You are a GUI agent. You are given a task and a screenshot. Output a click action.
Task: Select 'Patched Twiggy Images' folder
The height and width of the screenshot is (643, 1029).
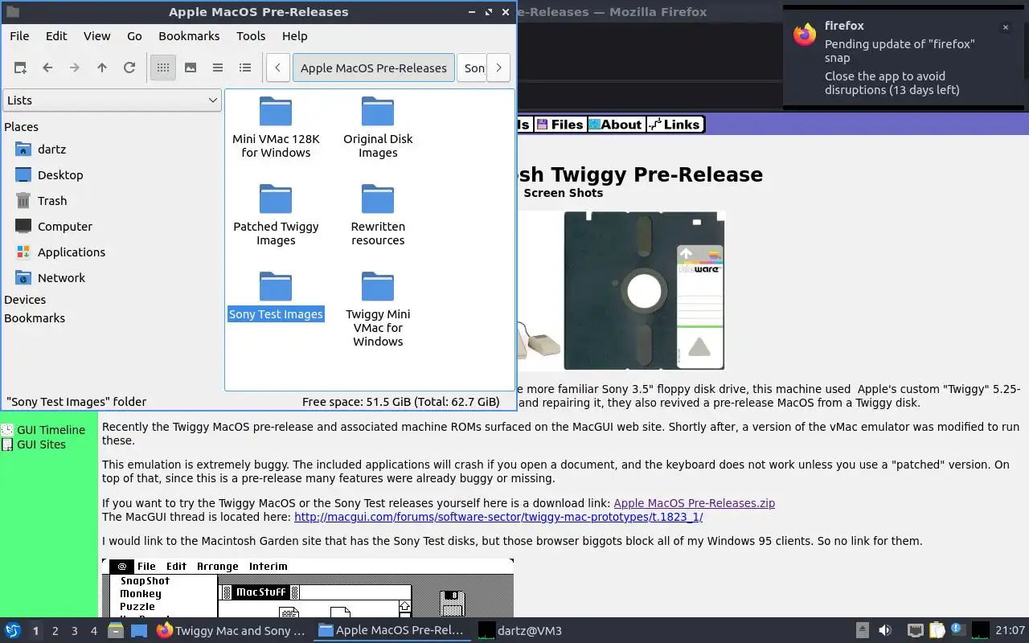point(276,215)
